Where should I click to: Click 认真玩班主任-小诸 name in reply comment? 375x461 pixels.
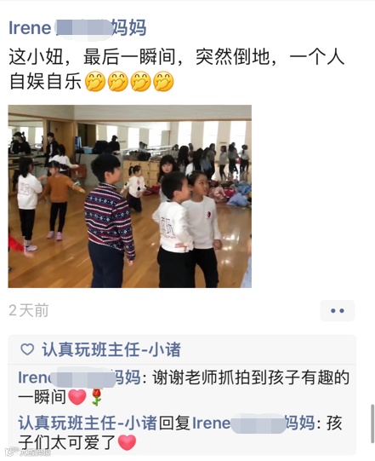tap(88, 423)
